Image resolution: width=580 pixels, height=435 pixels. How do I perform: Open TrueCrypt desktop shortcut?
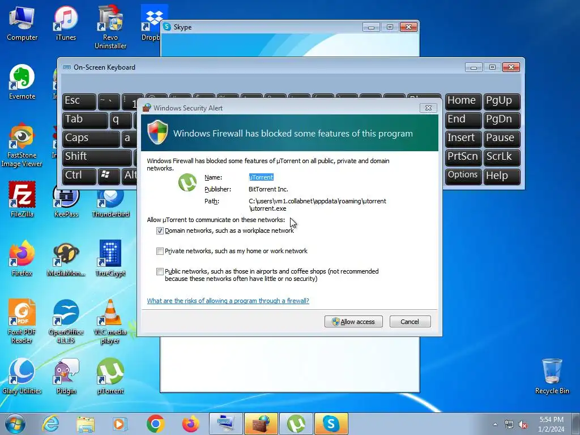pyautogui.click(x=110, y=258)
